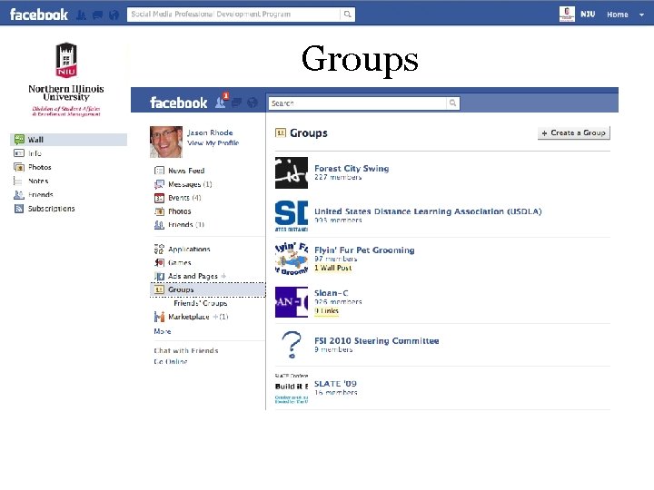This screenshot has height=490, width=654.
Task: Open FSI 2010 Steering Committee group
Action: click(x=376, y=341)
